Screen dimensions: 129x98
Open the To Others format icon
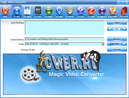click(x=102, y=10)
